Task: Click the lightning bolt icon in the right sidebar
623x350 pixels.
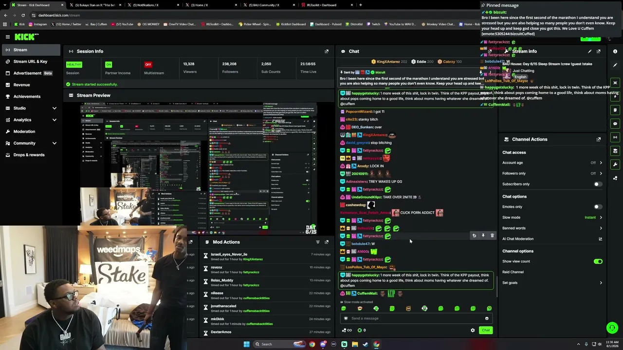Action: pyautogui.click(x=615, y=96)
